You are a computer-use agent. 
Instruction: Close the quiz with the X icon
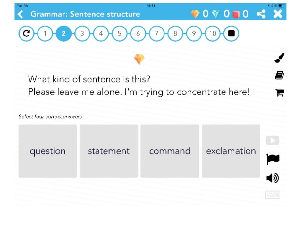point(278,14)
